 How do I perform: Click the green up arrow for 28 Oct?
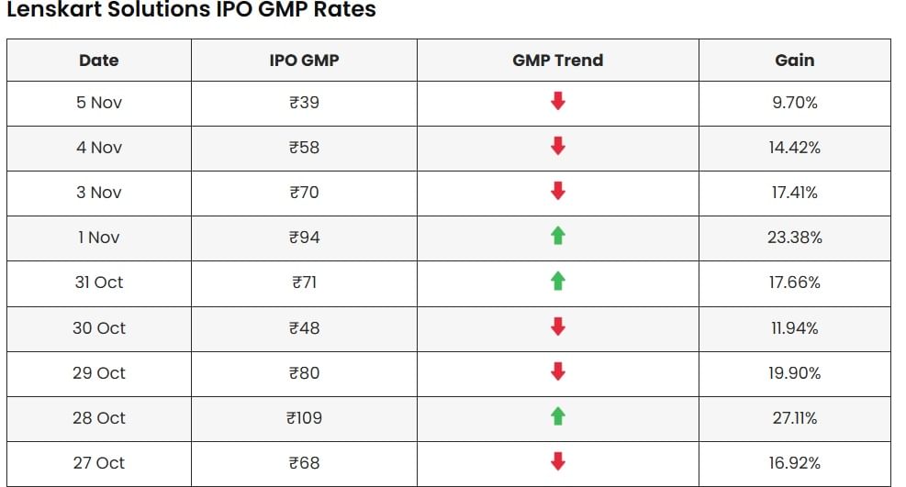tap(557, 417)
